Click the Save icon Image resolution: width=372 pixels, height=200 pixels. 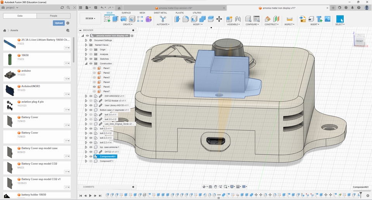coord(96,8)
